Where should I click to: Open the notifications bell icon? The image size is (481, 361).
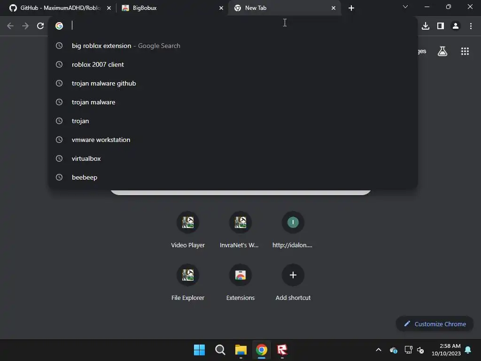pyautogui.click(x=468, y=350)
